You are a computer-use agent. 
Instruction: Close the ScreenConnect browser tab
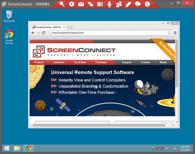point(64,27)
